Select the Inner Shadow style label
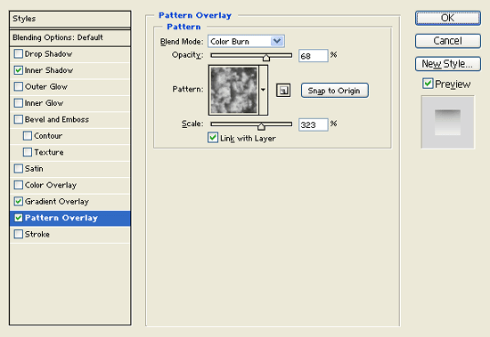Viewport: 490px width, 337px height. (49, 70)
